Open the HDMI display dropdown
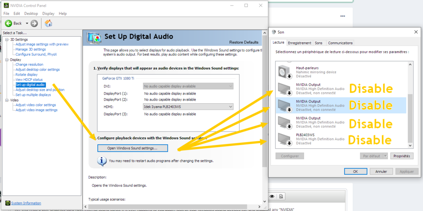Screen dimensions: 423x211 pyautogui.click(x=230, y=107)
